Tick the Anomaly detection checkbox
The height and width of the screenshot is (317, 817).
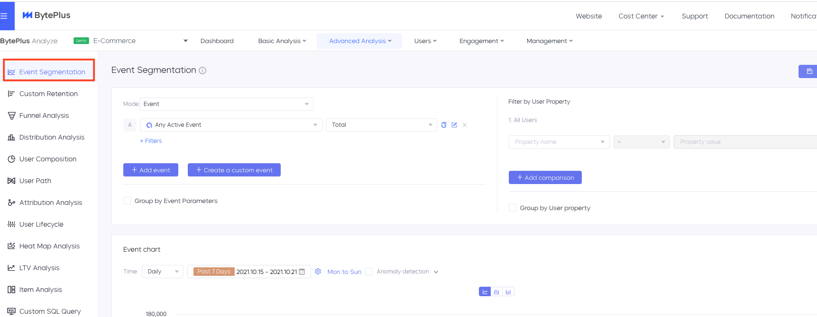369,272
